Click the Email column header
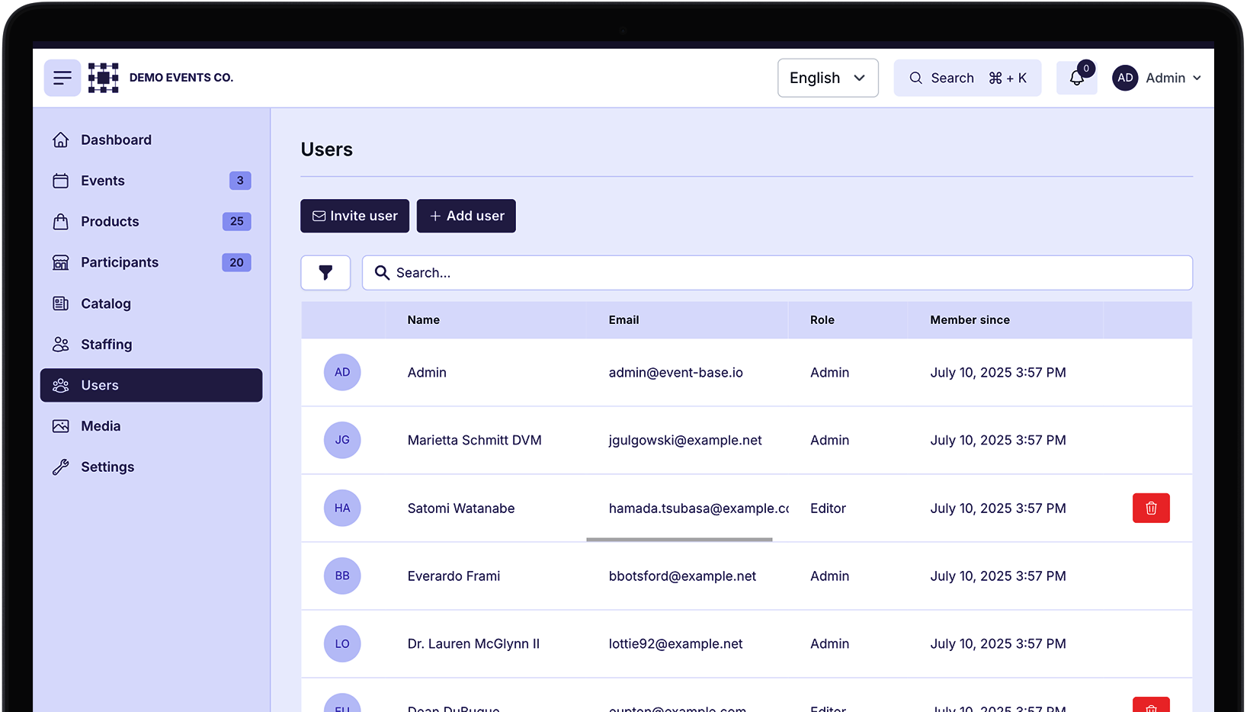 click(x=623, y=320)
